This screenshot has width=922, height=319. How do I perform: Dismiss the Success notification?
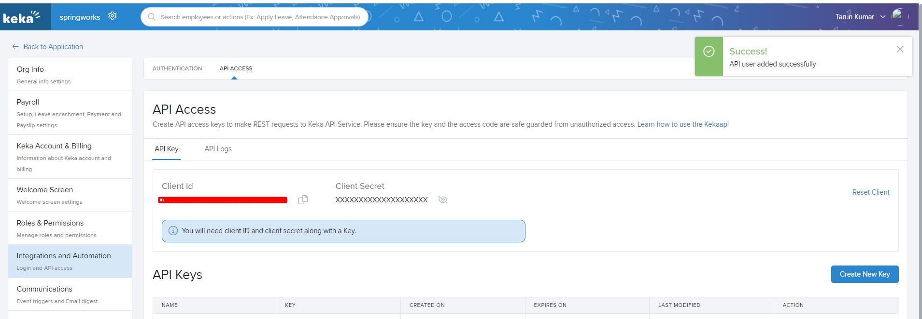tap(900, 49)
